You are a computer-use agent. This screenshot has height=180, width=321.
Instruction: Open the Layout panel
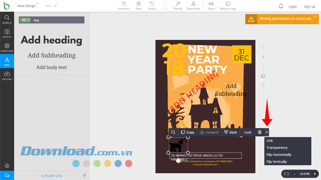click(7, 34)
